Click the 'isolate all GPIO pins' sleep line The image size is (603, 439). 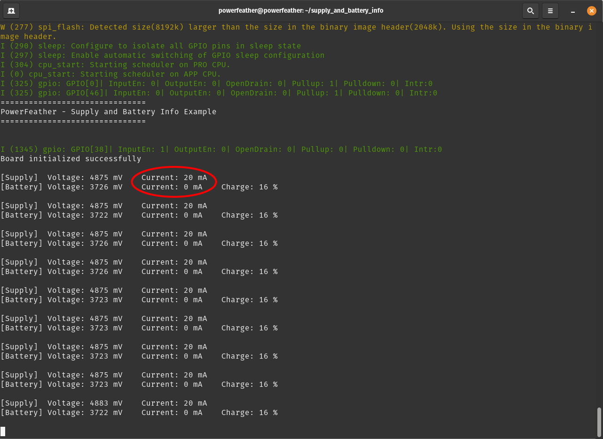tap(150, 46)
